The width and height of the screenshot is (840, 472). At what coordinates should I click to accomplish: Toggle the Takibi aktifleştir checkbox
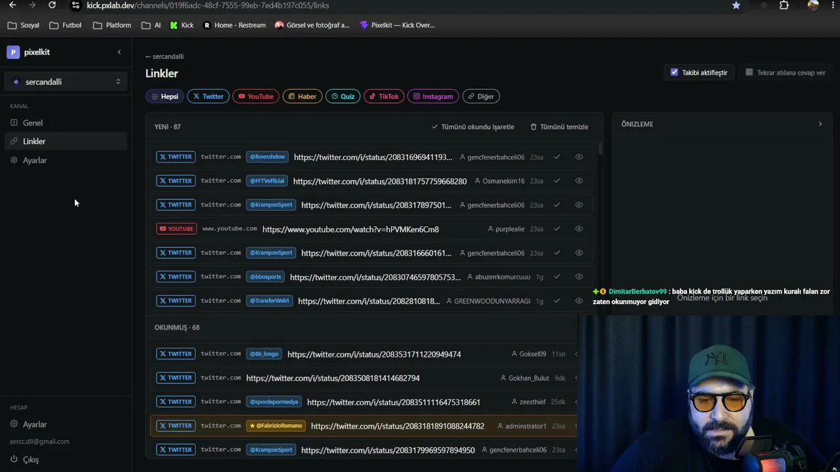(674, 72)
